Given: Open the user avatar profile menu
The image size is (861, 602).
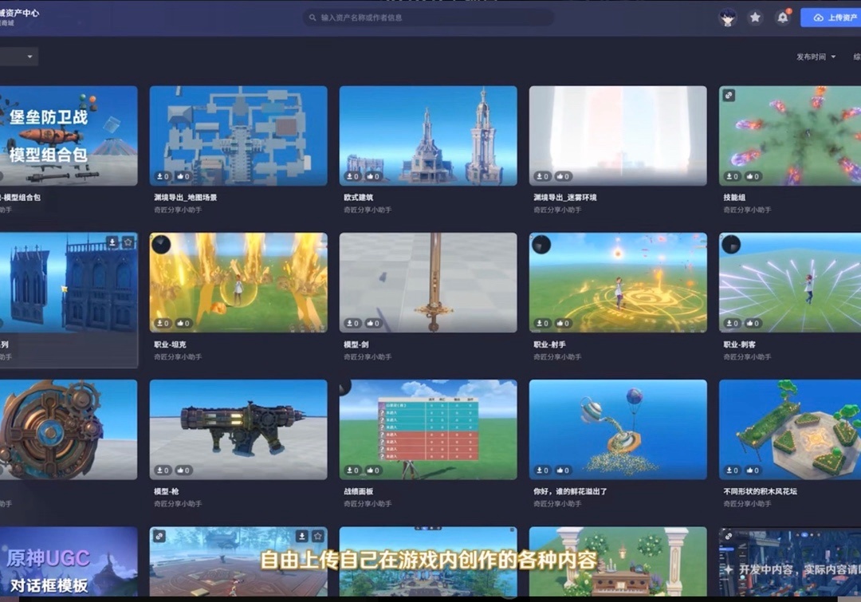Looking at the screenshot, I should 728,18.
